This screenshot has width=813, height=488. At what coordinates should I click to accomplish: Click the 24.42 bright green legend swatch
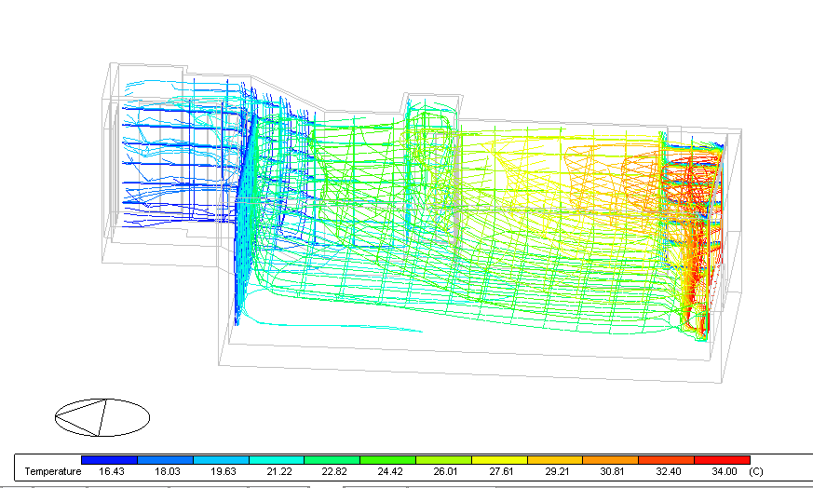[388, 460]
